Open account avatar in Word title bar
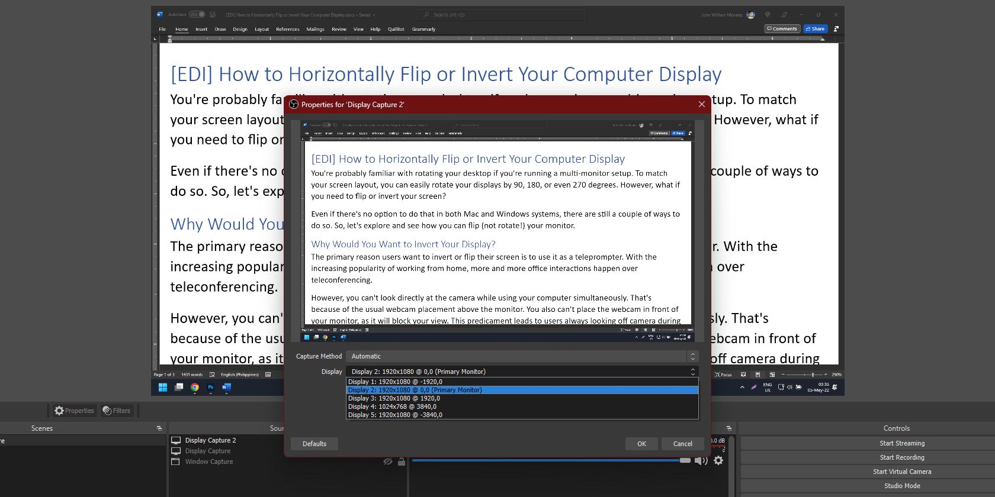The width and height of the screenshot is (995, 497). (751, 14)
